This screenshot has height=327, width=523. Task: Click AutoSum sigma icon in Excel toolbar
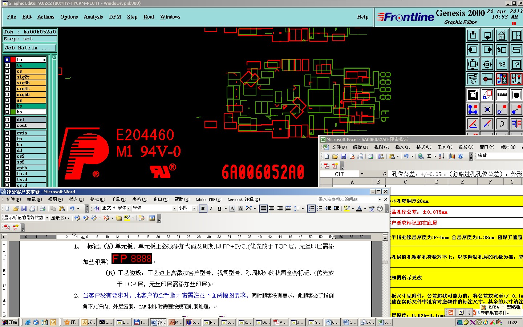[429, 156]
